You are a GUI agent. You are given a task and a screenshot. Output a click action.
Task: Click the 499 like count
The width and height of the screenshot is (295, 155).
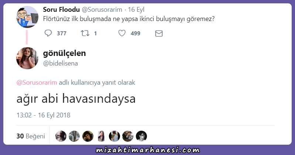tap(136, 34)
